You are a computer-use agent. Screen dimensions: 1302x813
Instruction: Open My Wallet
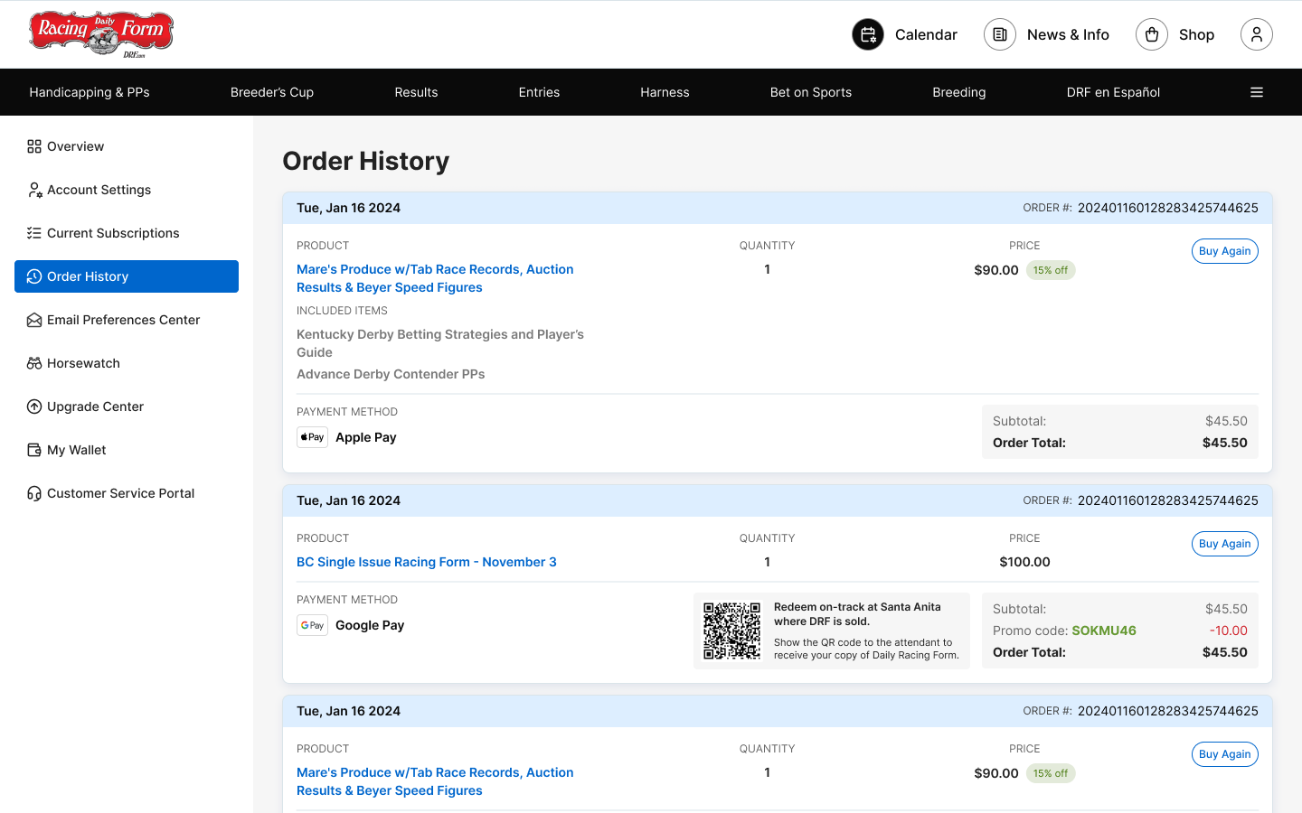(127, 450)
